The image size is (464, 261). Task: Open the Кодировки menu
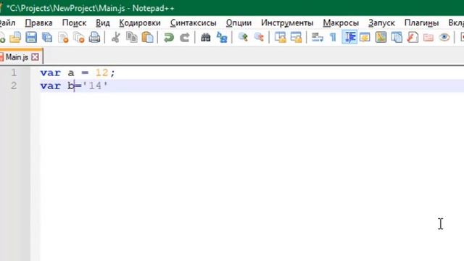pos(140,22)
